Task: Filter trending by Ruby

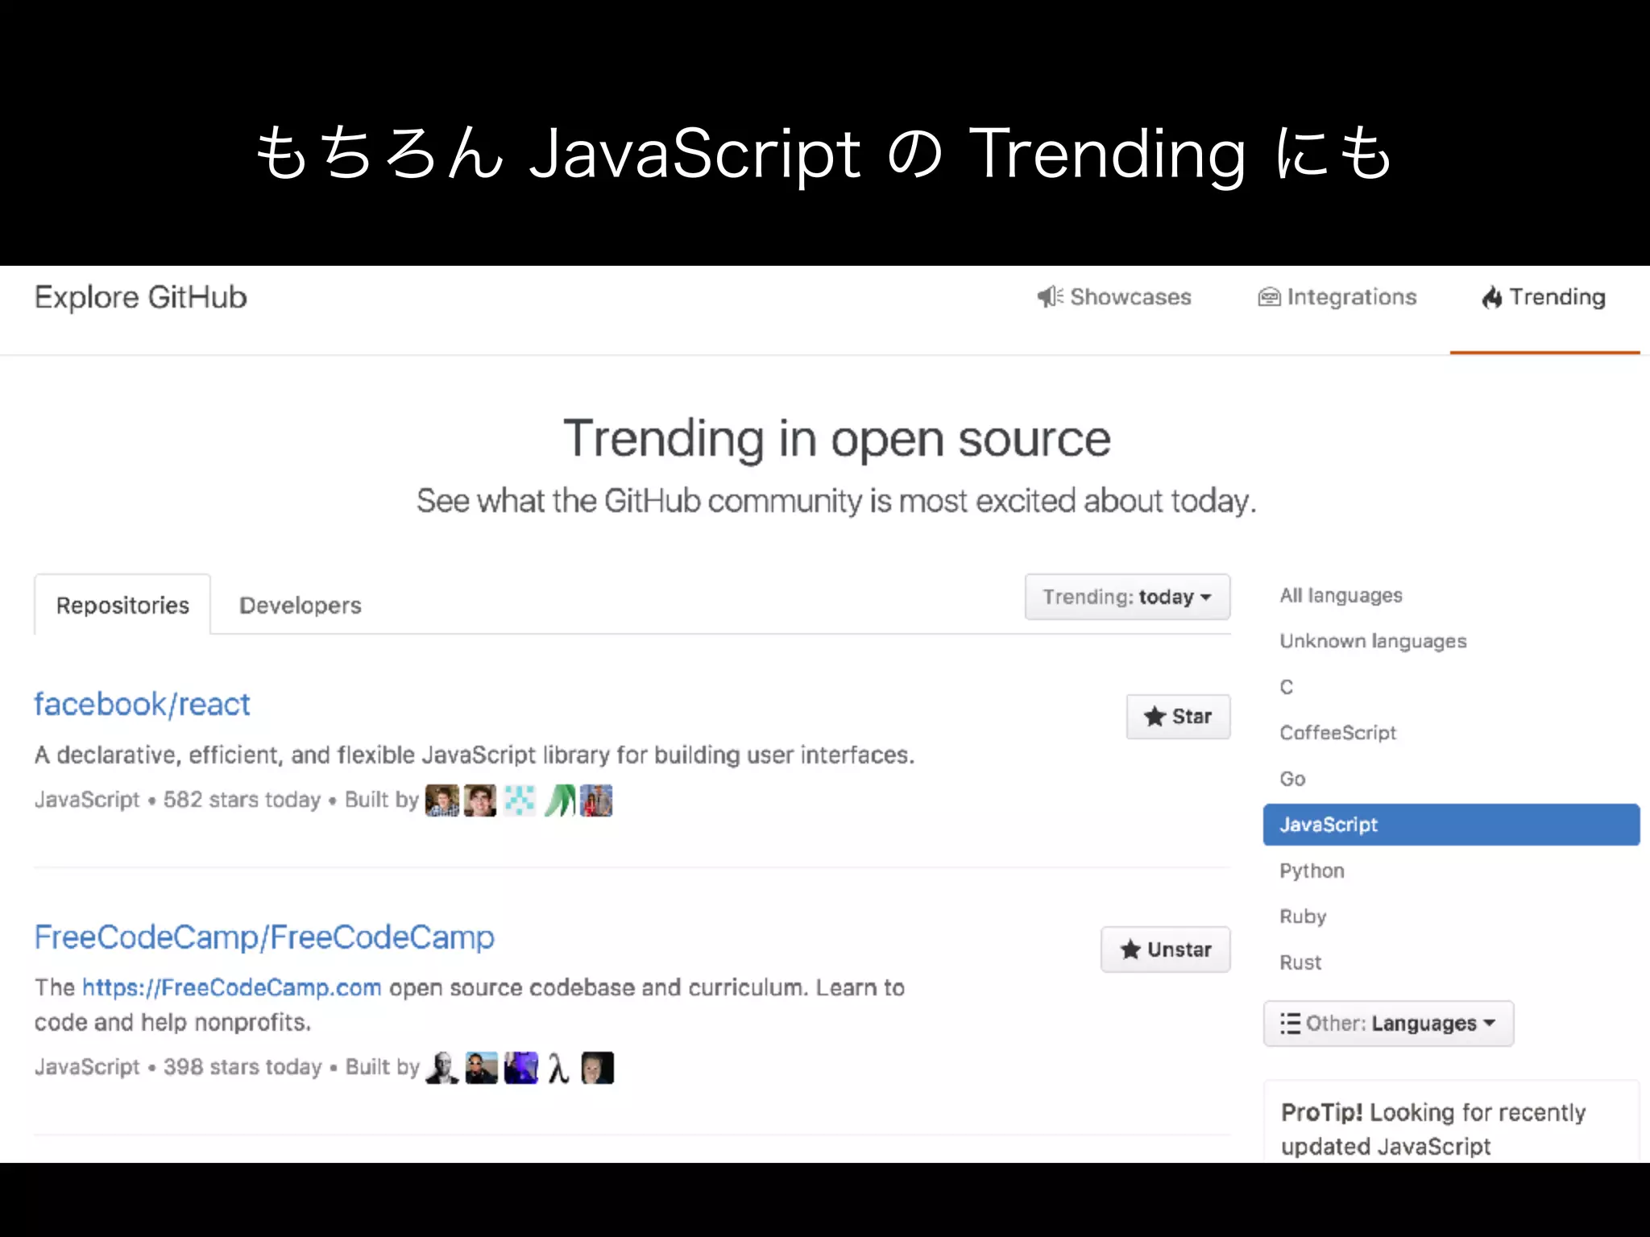Action: tap(1303, 916)
